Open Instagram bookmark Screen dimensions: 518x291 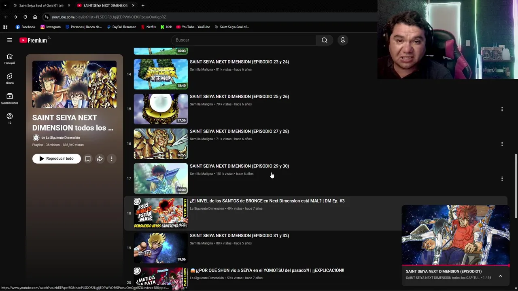(50, 27)
